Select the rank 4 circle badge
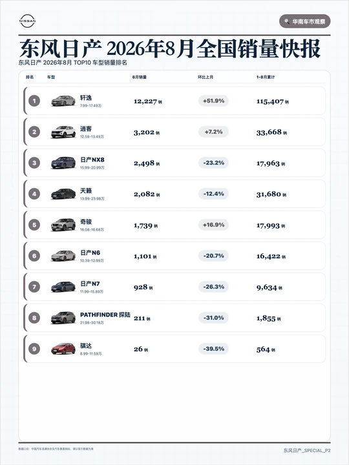The image size is (349, 465). click(x=34, y=194)
